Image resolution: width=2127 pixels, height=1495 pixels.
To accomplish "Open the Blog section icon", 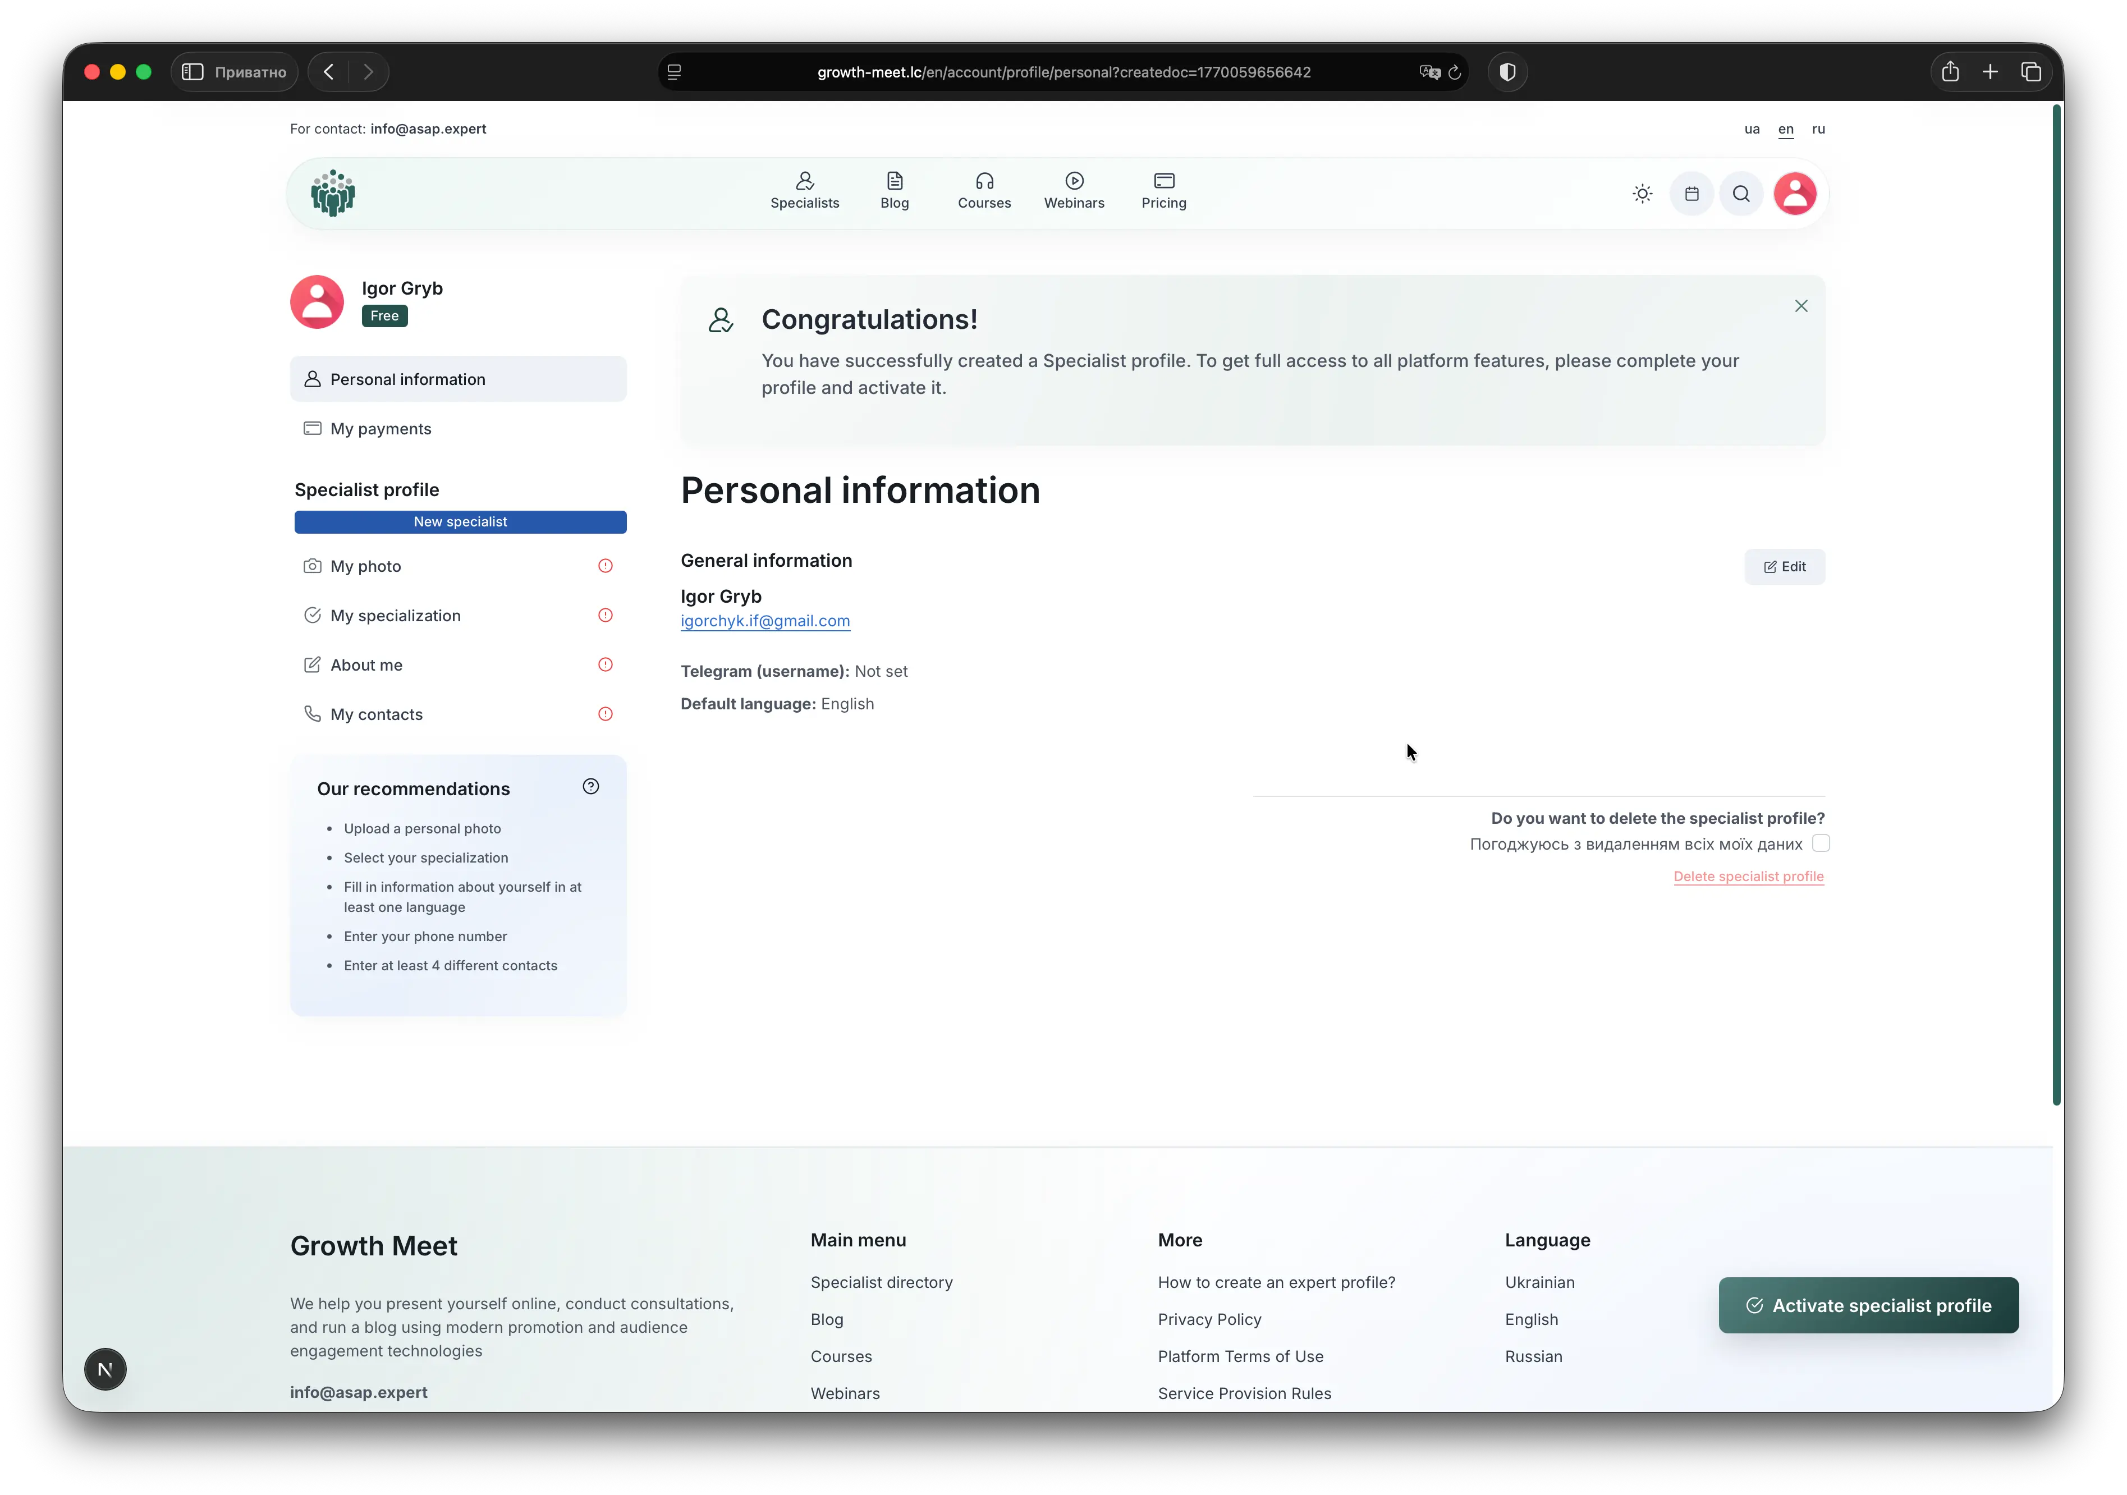I will [x=893, y=180].
